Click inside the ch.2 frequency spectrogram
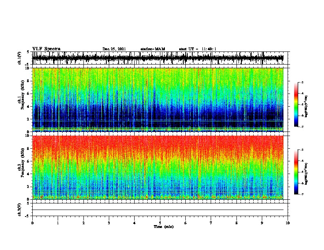 click(x=158, y=167)
